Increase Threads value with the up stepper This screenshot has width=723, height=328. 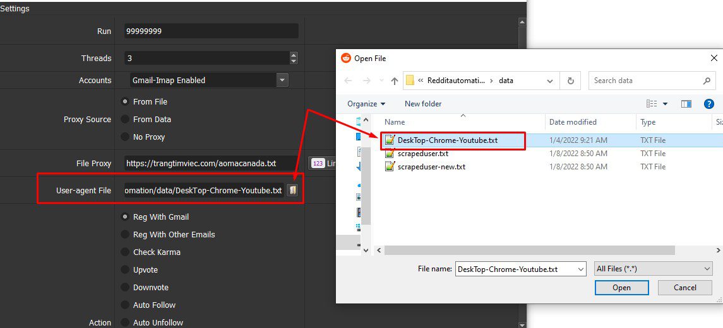tap(294, 55)
